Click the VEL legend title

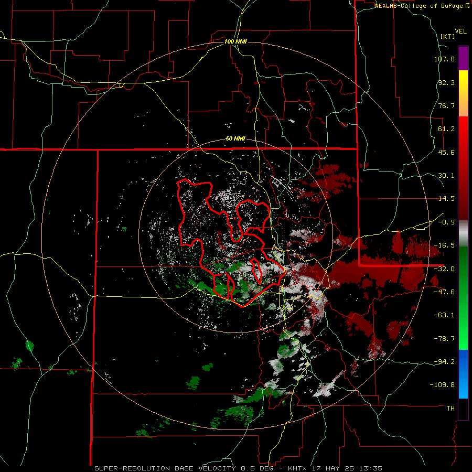460,31
